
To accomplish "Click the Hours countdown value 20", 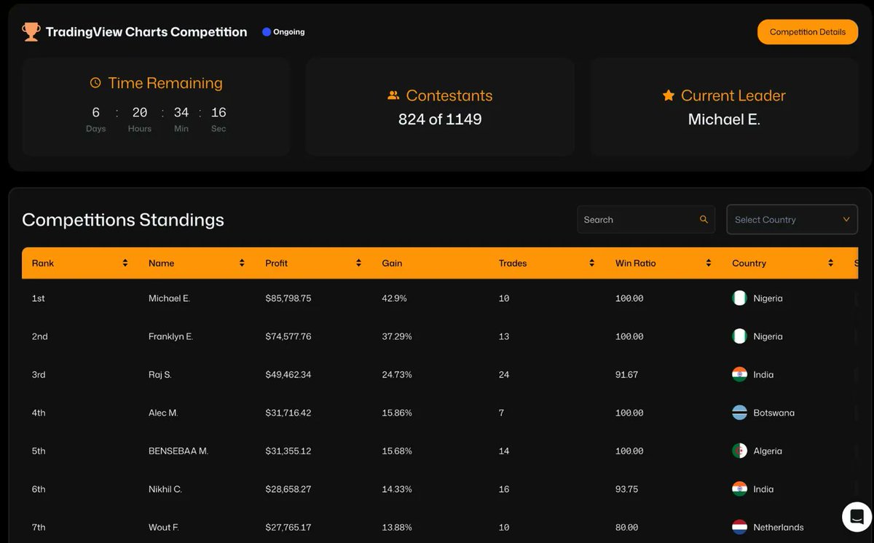I will click(x=140, y=112).
